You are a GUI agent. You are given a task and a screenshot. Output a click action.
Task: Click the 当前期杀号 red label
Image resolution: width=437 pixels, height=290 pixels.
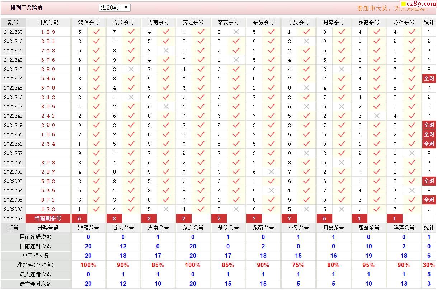coord(48,218)
